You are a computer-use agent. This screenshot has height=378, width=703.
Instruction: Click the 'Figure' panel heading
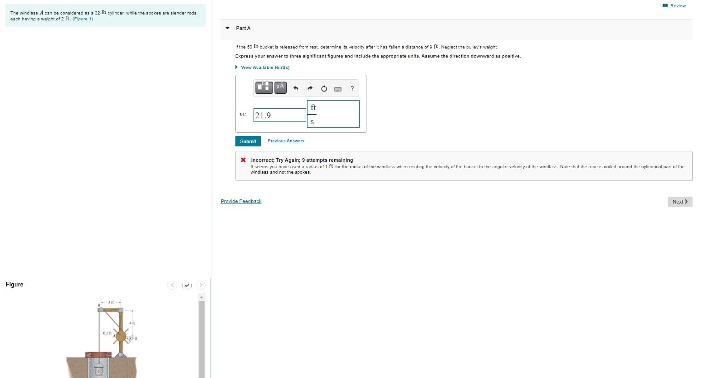click(15, 284)
